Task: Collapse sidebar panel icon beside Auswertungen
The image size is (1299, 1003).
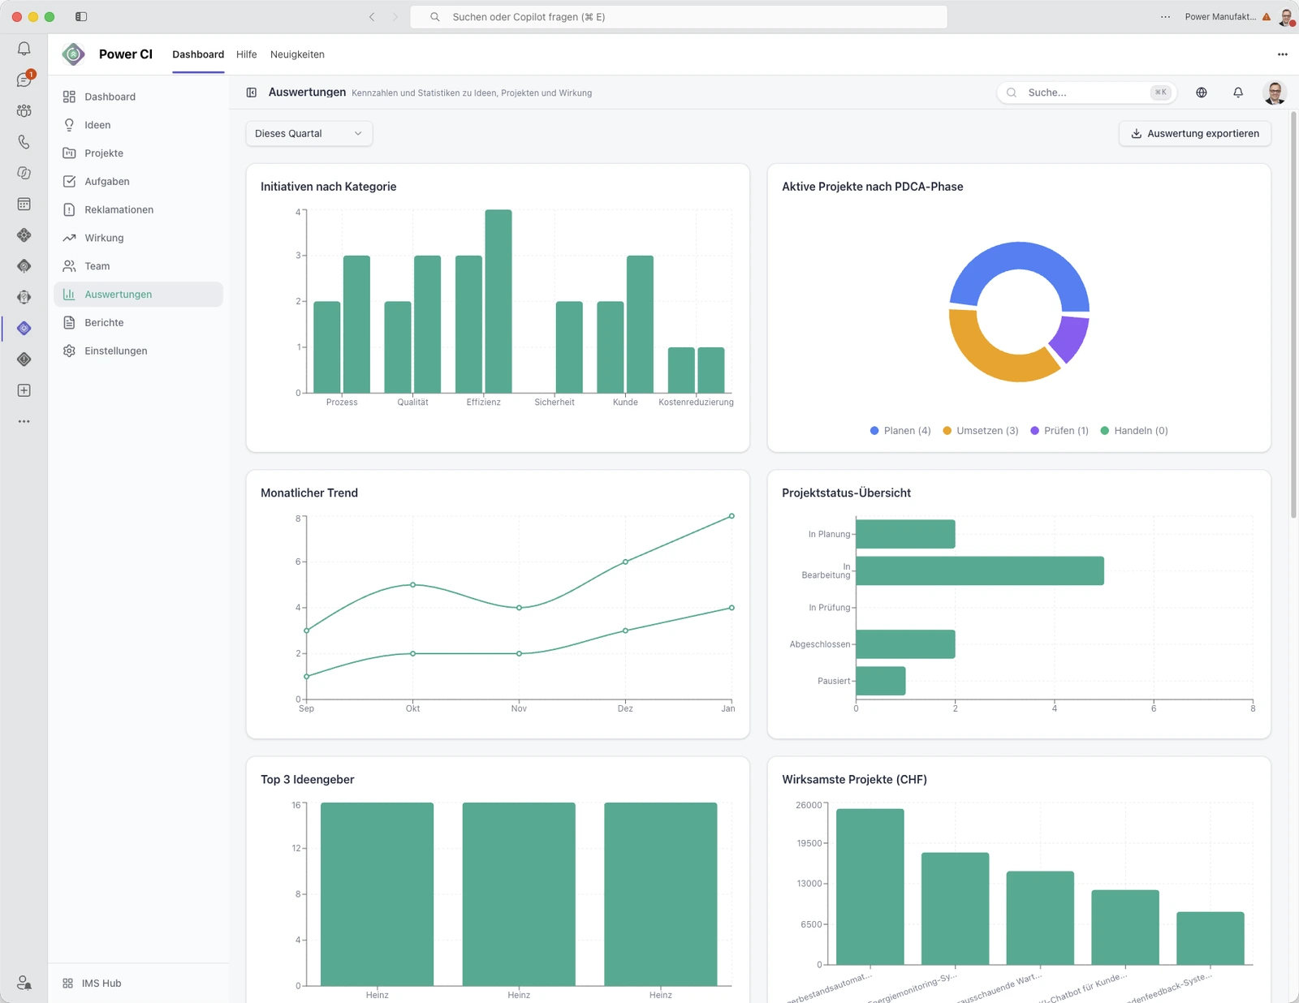Action: tap(252, 93)
